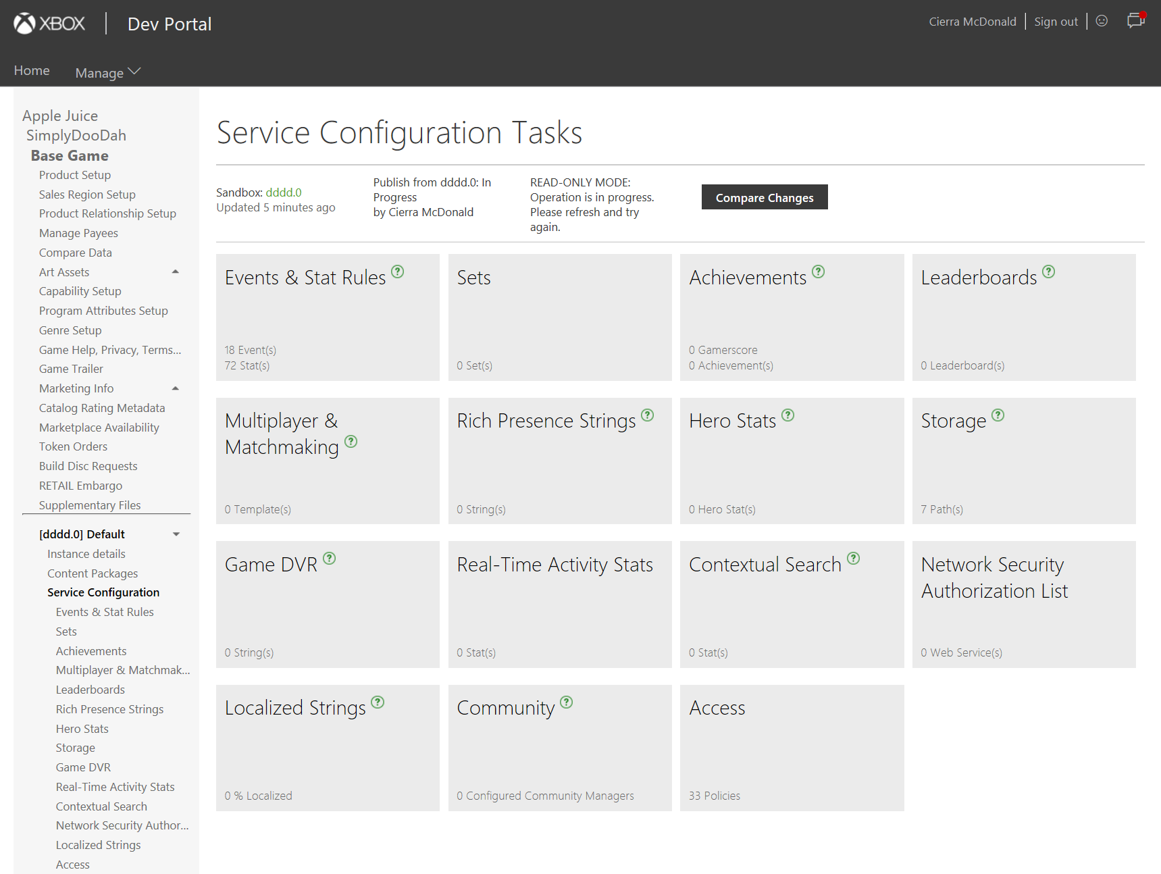This screenshot has height=874, width=1161.
Task: Open Sales Region Setup in sidebar
Action: click(87, 195)
